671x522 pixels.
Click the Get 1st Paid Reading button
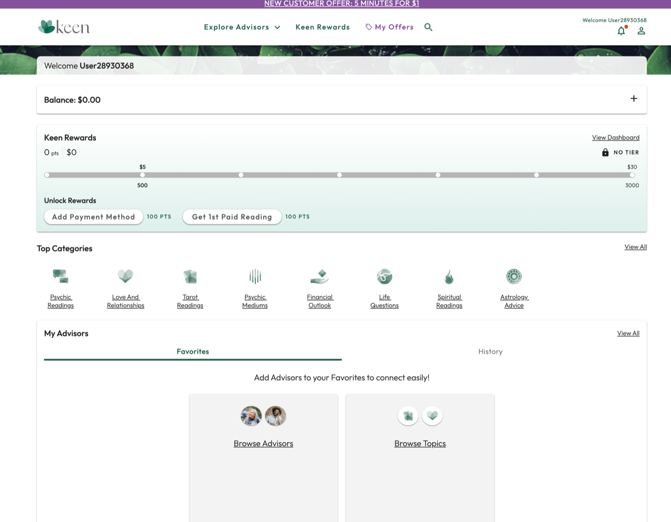pyautogui.click(x=232, y=217)
